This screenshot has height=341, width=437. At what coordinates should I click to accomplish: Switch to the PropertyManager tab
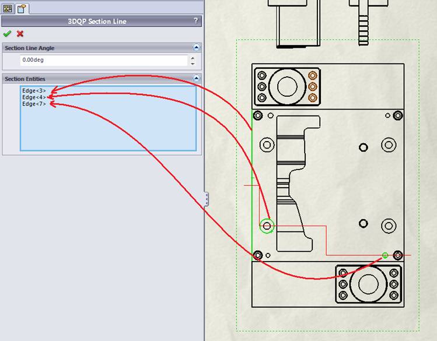pos(21,8)
